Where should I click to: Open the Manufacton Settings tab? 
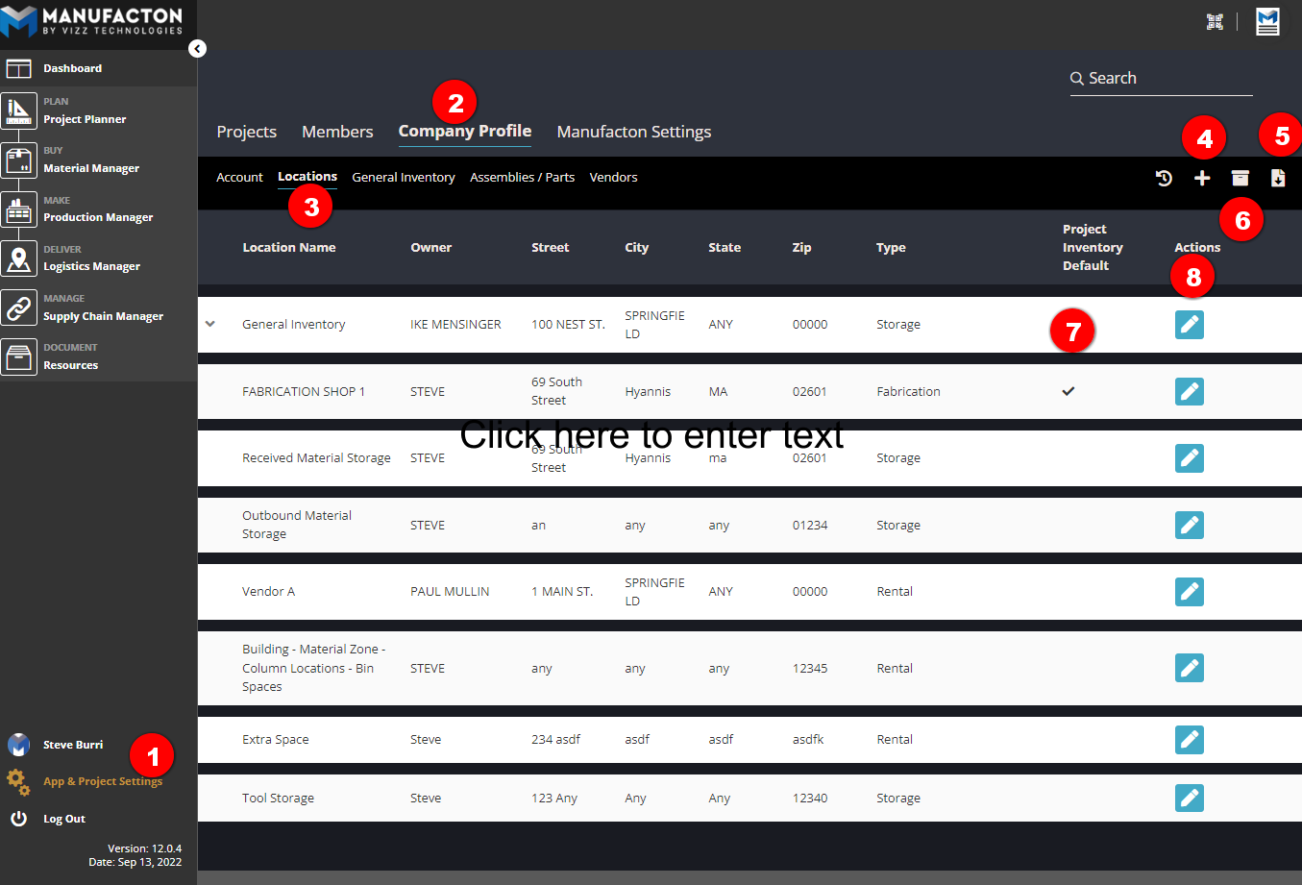tap(634, 132)
